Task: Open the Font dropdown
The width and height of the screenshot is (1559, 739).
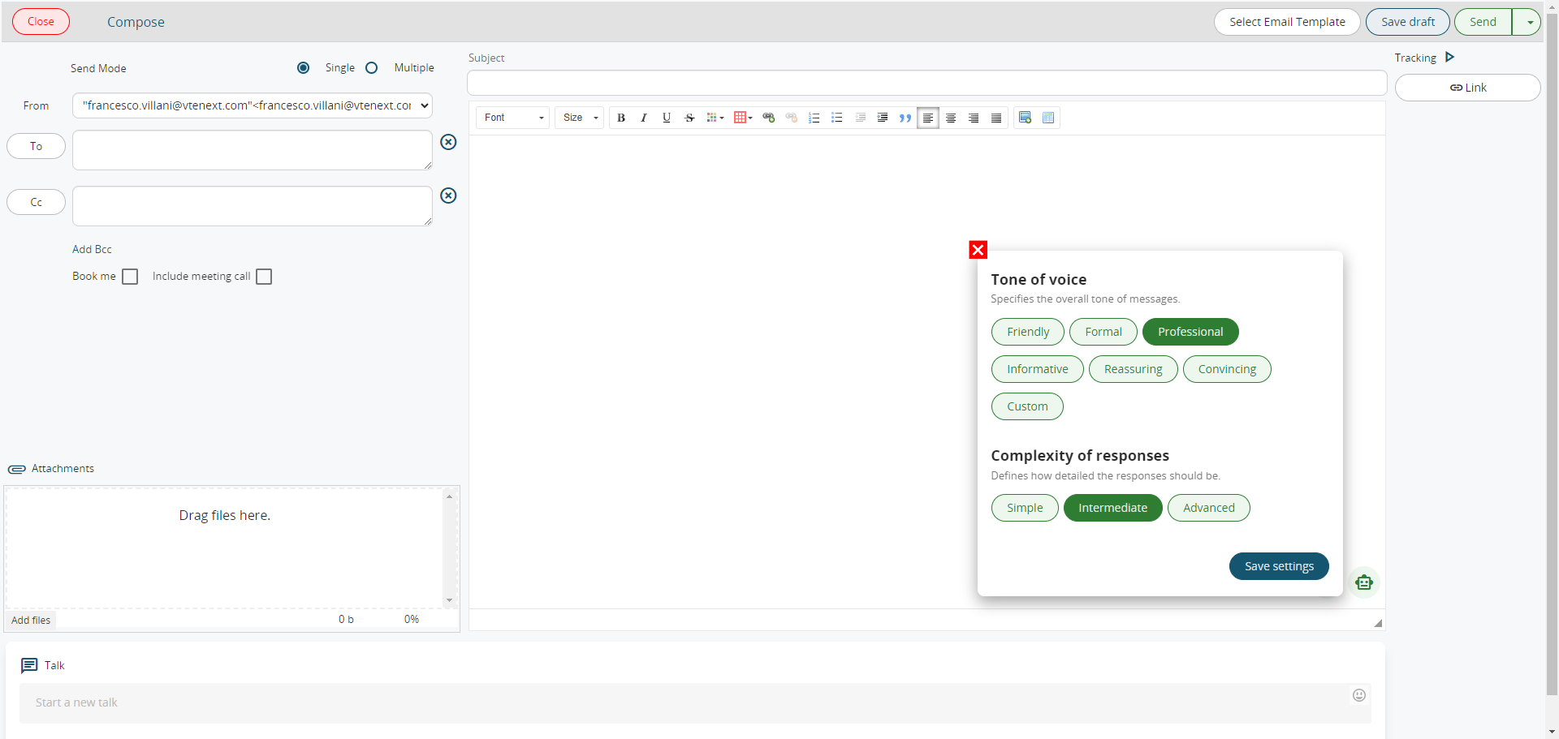Action: point(513,118)
